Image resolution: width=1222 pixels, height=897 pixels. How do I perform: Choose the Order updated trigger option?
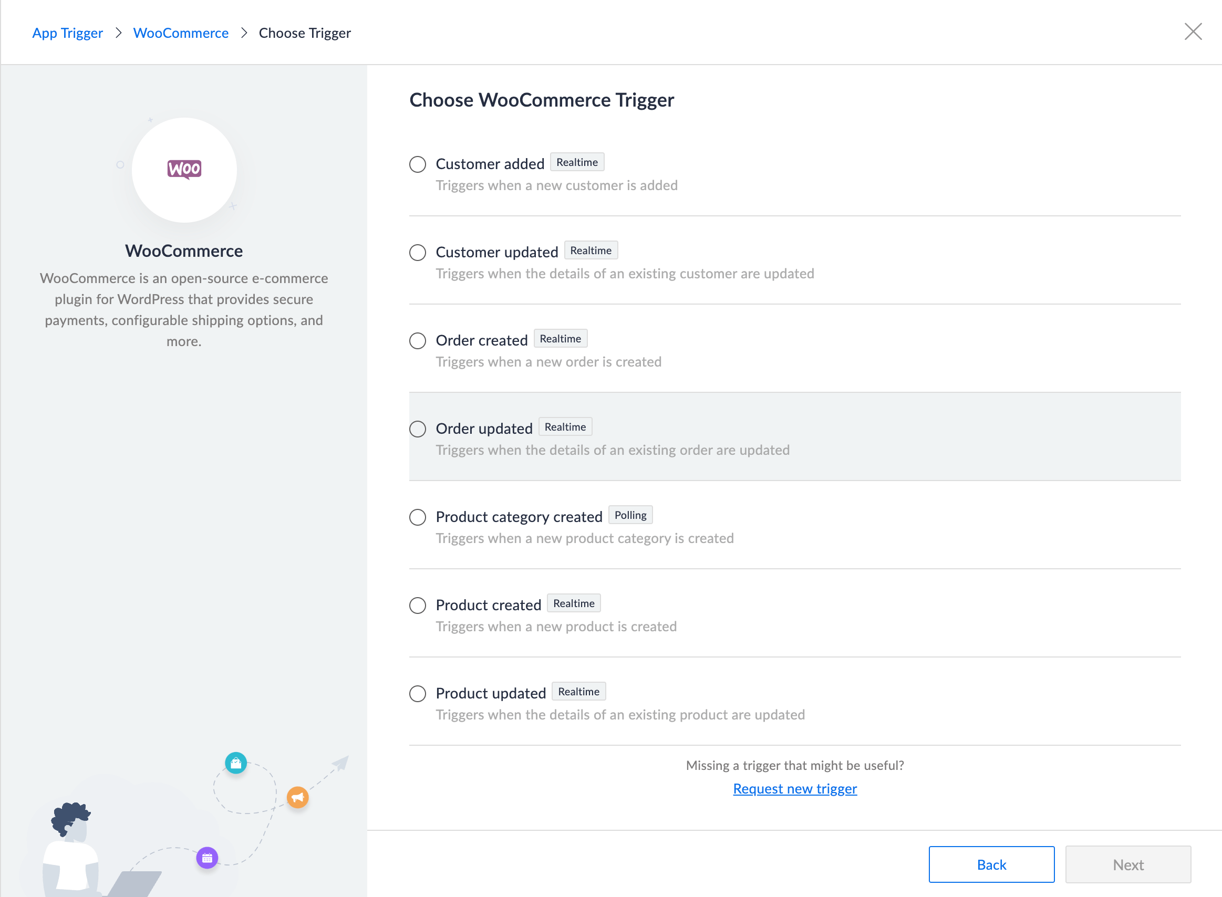pos(417,429)
